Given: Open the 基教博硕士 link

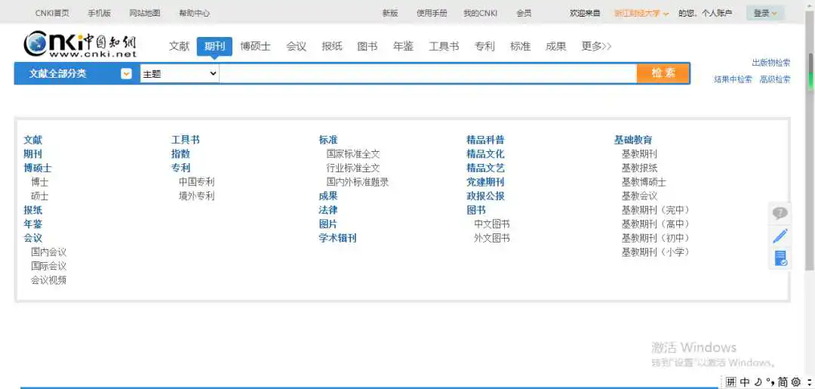Looking at the screenshot, I should coord(644,182).
